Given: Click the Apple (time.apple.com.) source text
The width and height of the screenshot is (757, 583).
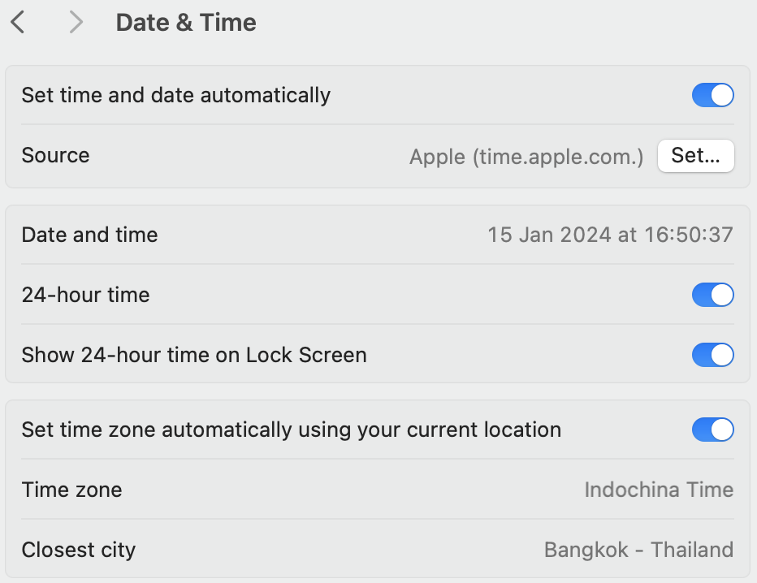Looking at the screenshot, I should [526, 156].
